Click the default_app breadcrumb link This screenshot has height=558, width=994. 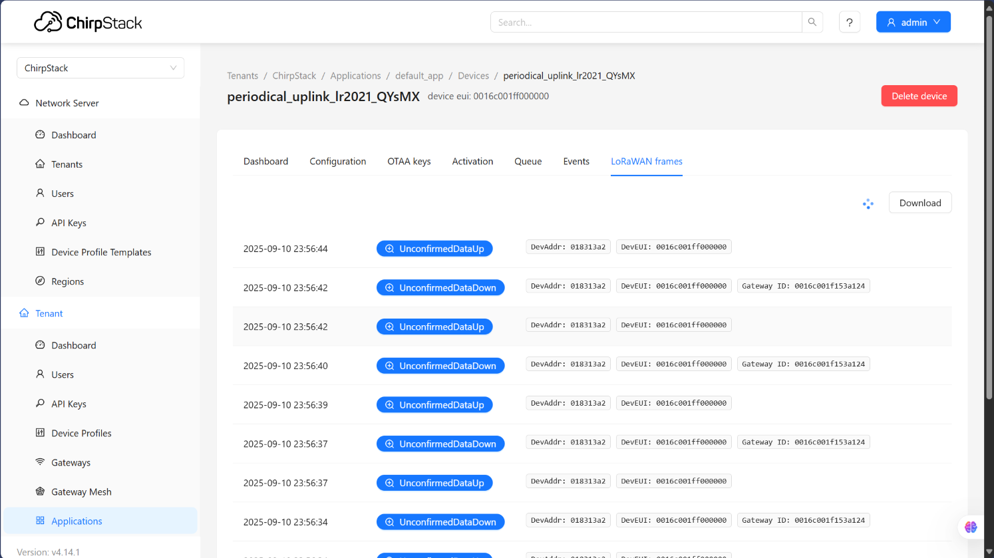point(419,76)
